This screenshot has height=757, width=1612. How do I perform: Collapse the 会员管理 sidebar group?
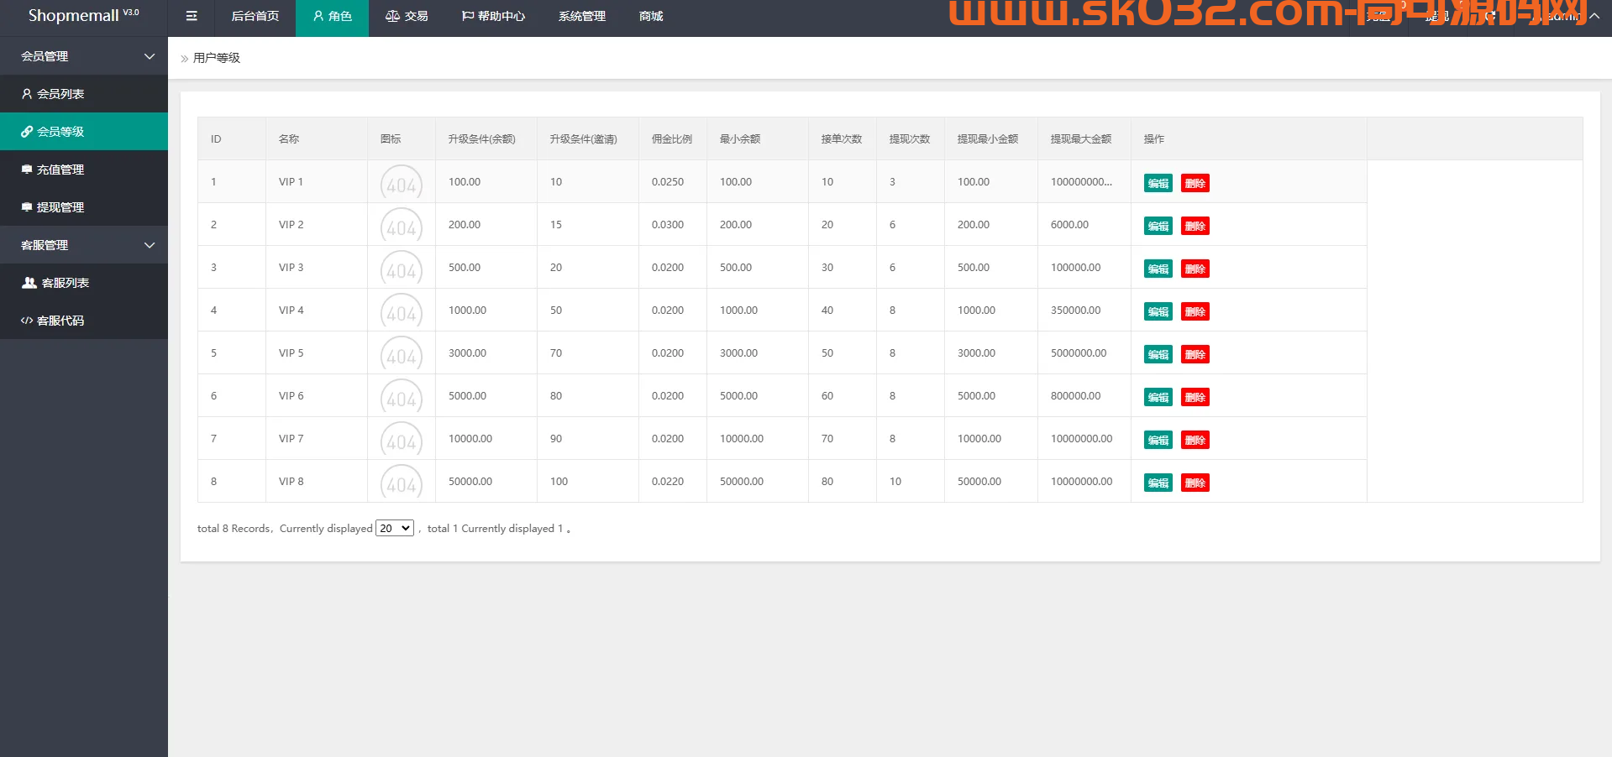point(84,56)
